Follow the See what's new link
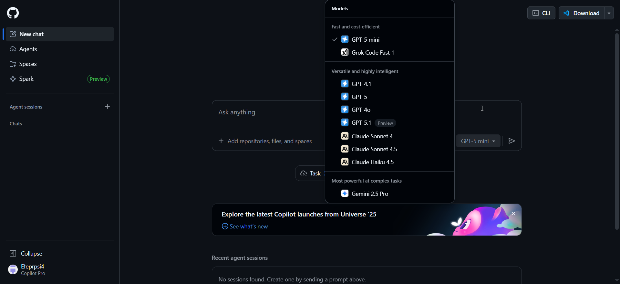Viewport: 620px width, 284px height. coord(248,226)
